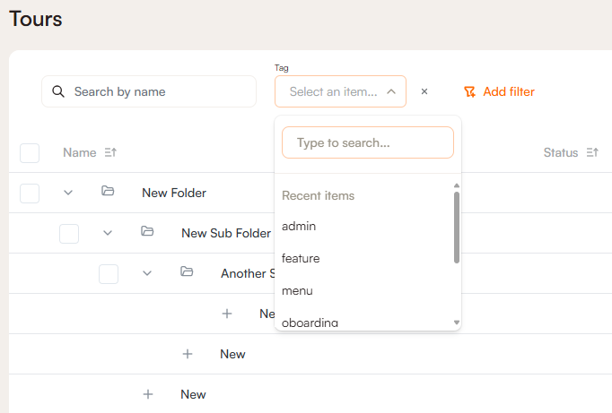Screen dimensions: 612x413
Task: Click the Add filter button
Action: coord(499,91)
